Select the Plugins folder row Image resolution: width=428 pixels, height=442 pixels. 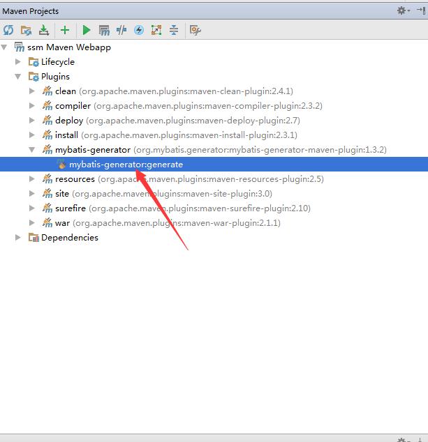pyautogui.click(x=214, y=77)
